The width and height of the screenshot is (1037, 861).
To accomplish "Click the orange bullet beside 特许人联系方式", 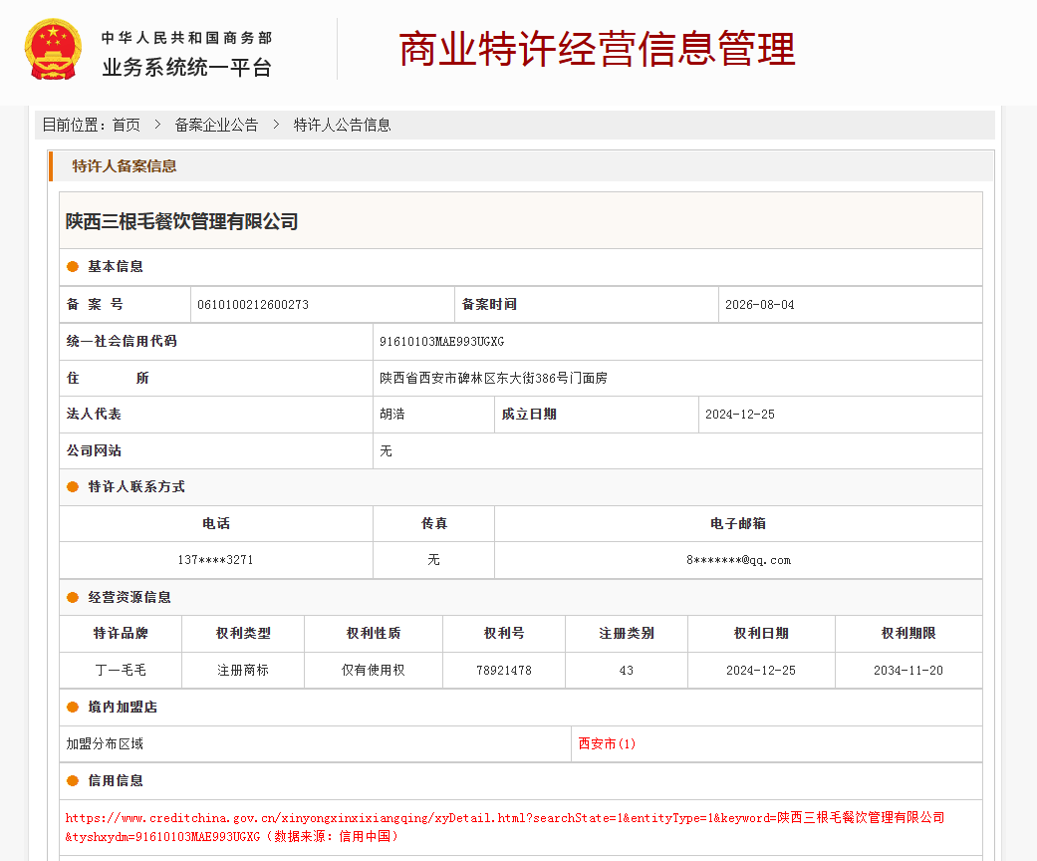I will pyautogui.click(x=73, y=487).
